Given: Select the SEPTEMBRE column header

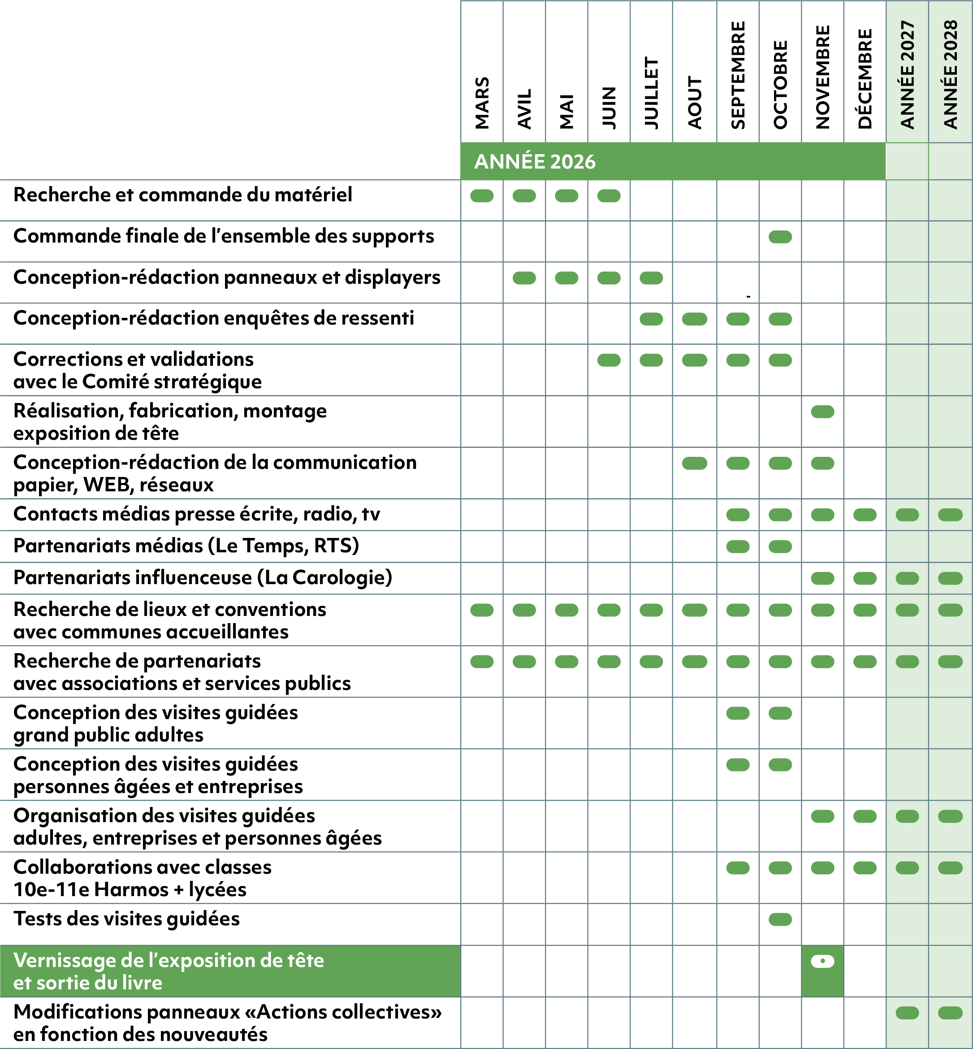Looking at the screenshot, I should coord(738,75).
